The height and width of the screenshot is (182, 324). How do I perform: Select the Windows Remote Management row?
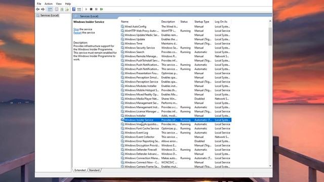click(x=176, y=56)
